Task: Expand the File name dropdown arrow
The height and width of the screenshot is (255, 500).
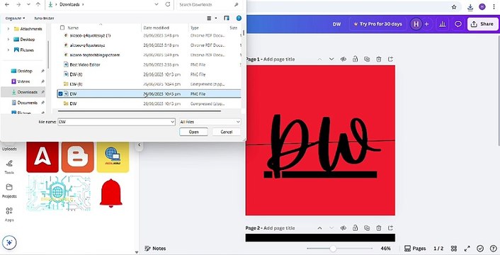Action: point(173,122)
